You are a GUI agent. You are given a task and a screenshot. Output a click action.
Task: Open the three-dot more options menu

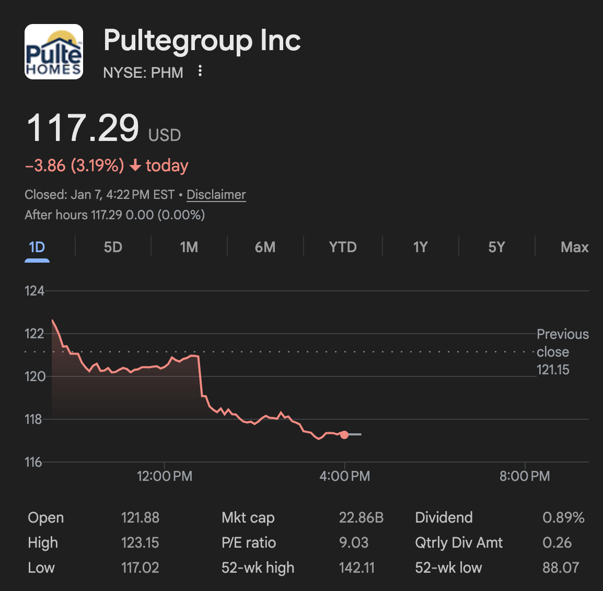coord(200,71)
